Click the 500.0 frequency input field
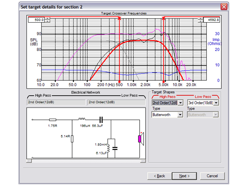Screen dimensions: 248x186 coord(36,20)
